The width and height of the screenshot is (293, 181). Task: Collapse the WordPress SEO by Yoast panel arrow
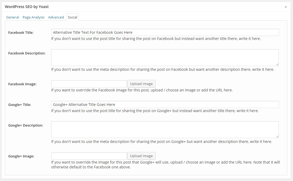tap(286, 7)
